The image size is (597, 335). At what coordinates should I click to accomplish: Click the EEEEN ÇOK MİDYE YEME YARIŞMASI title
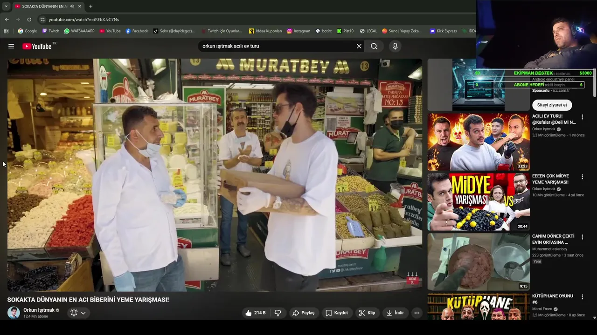[550, 179]
